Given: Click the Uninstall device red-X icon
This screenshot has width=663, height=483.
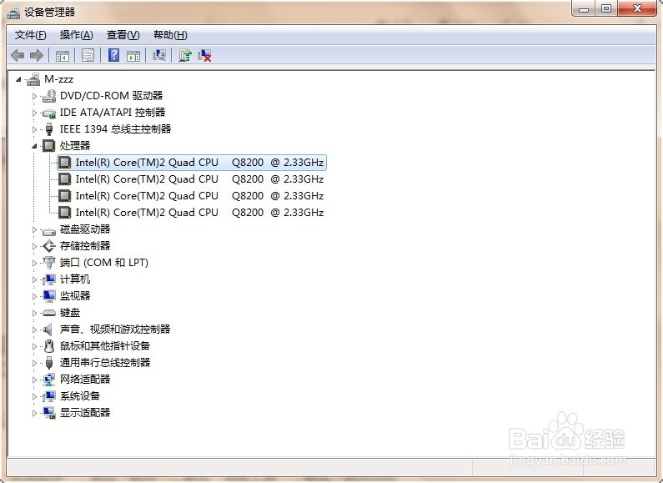Looking at the screenshot, I should pyautogui.click(x=204, y=55).
